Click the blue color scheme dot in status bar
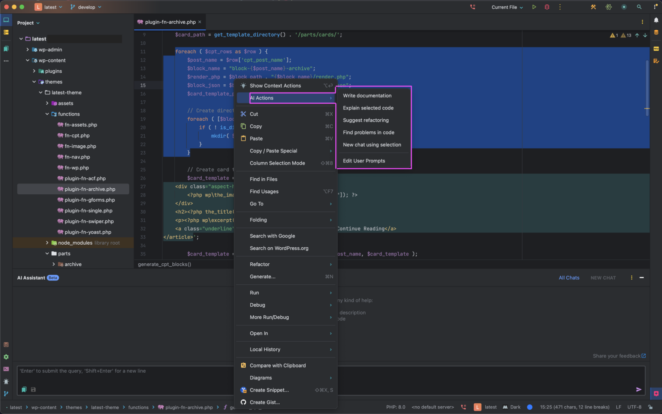662x414 pixels. coord(529,407)
